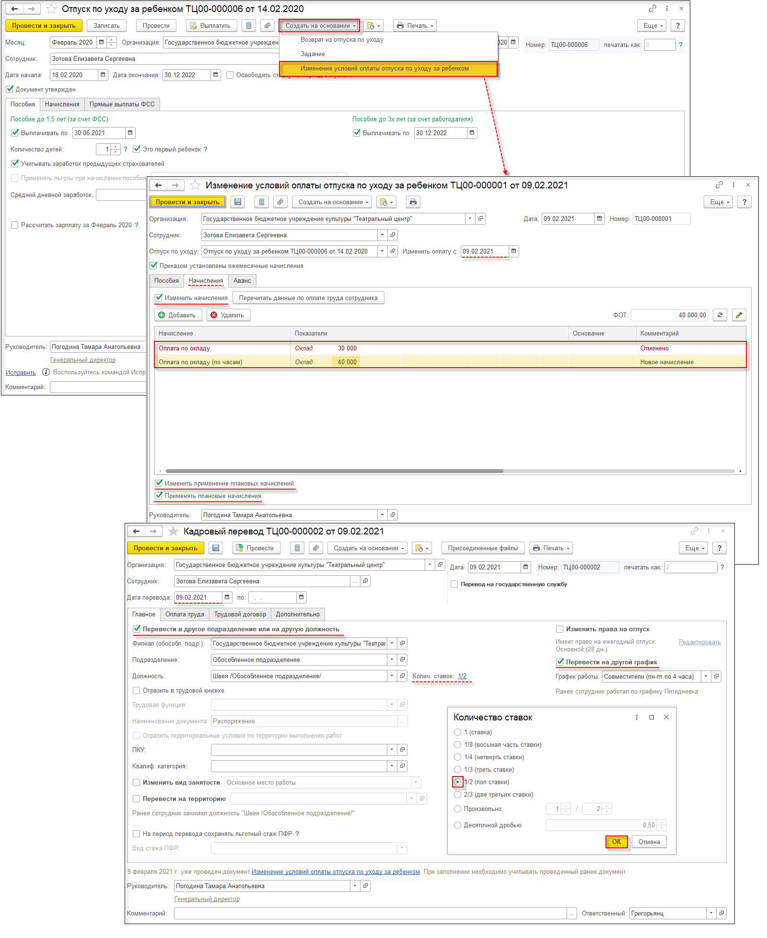The image size is (767, 938).
Task: Toggle Перевести на другой график checkbox
Action: tap(559, 662)
